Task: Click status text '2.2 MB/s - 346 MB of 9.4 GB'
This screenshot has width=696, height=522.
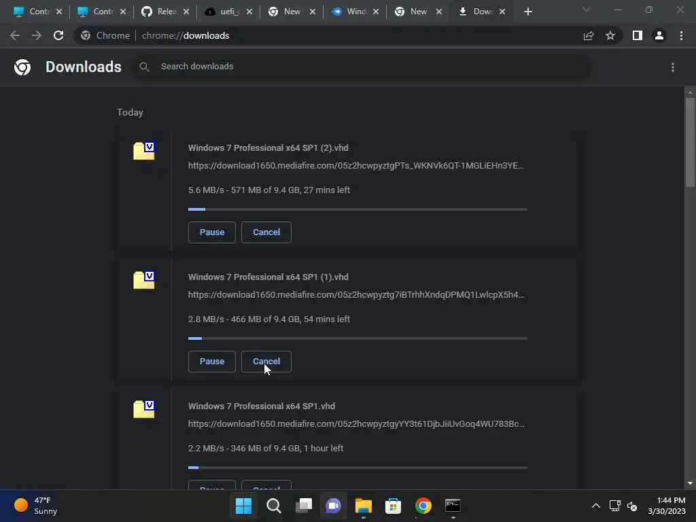Action: pos(244,449)
